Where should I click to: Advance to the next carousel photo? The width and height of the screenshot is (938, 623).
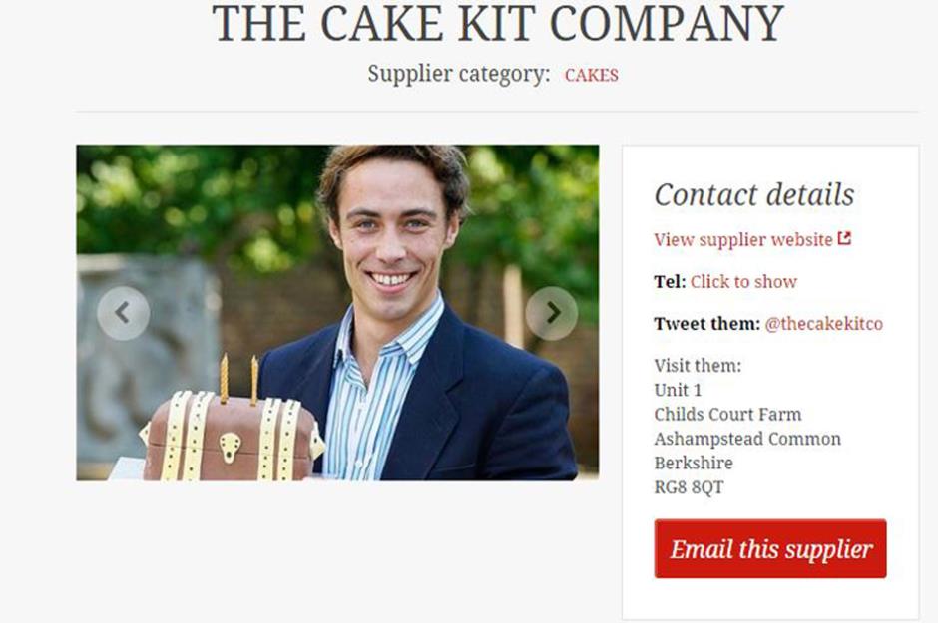pyautogui.click(x=552, y=313)
